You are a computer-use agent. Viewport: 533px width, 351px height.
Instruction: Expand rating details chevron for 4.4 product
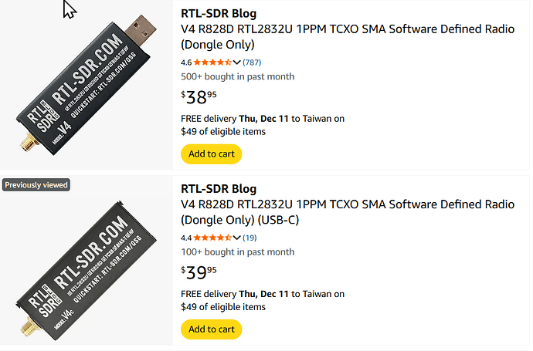pyautogui.click(x=237, y=238)
